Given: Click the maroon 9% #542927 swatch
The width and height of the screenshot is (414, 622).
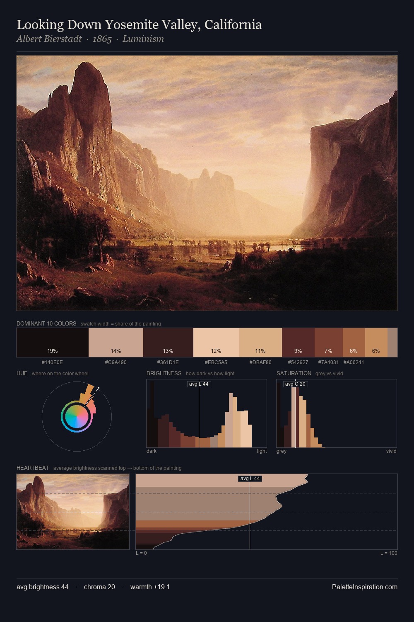Looking at the screenshot, I should tap(298, 343).
